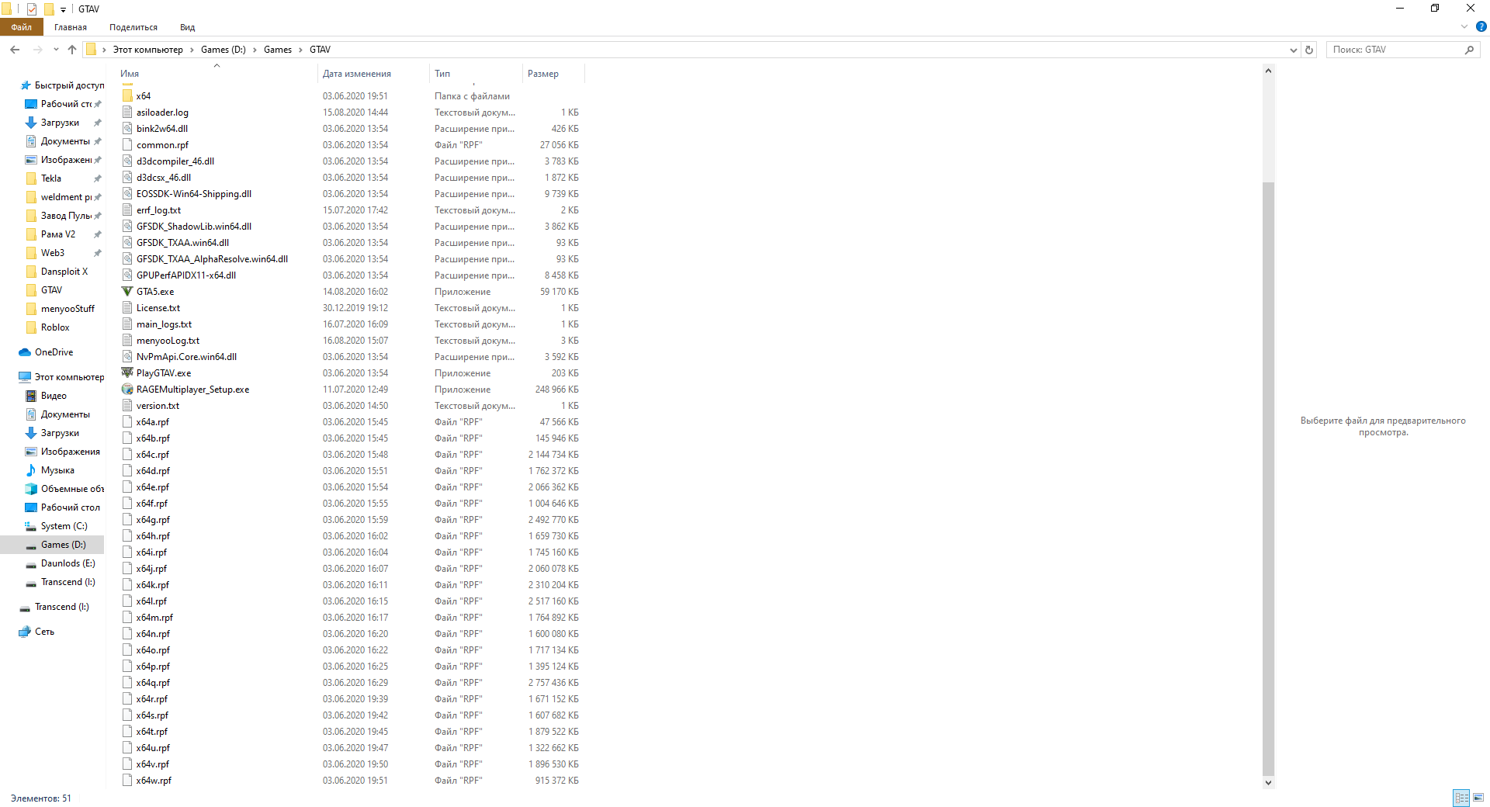Click the search magnifier icon

(x=1469, y=50)
